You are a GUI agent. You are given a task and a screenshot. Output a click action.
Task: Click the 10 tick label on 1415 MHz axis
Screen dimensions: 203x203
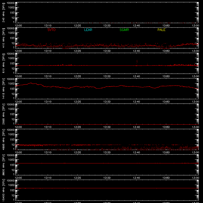[x=13, y=94]
